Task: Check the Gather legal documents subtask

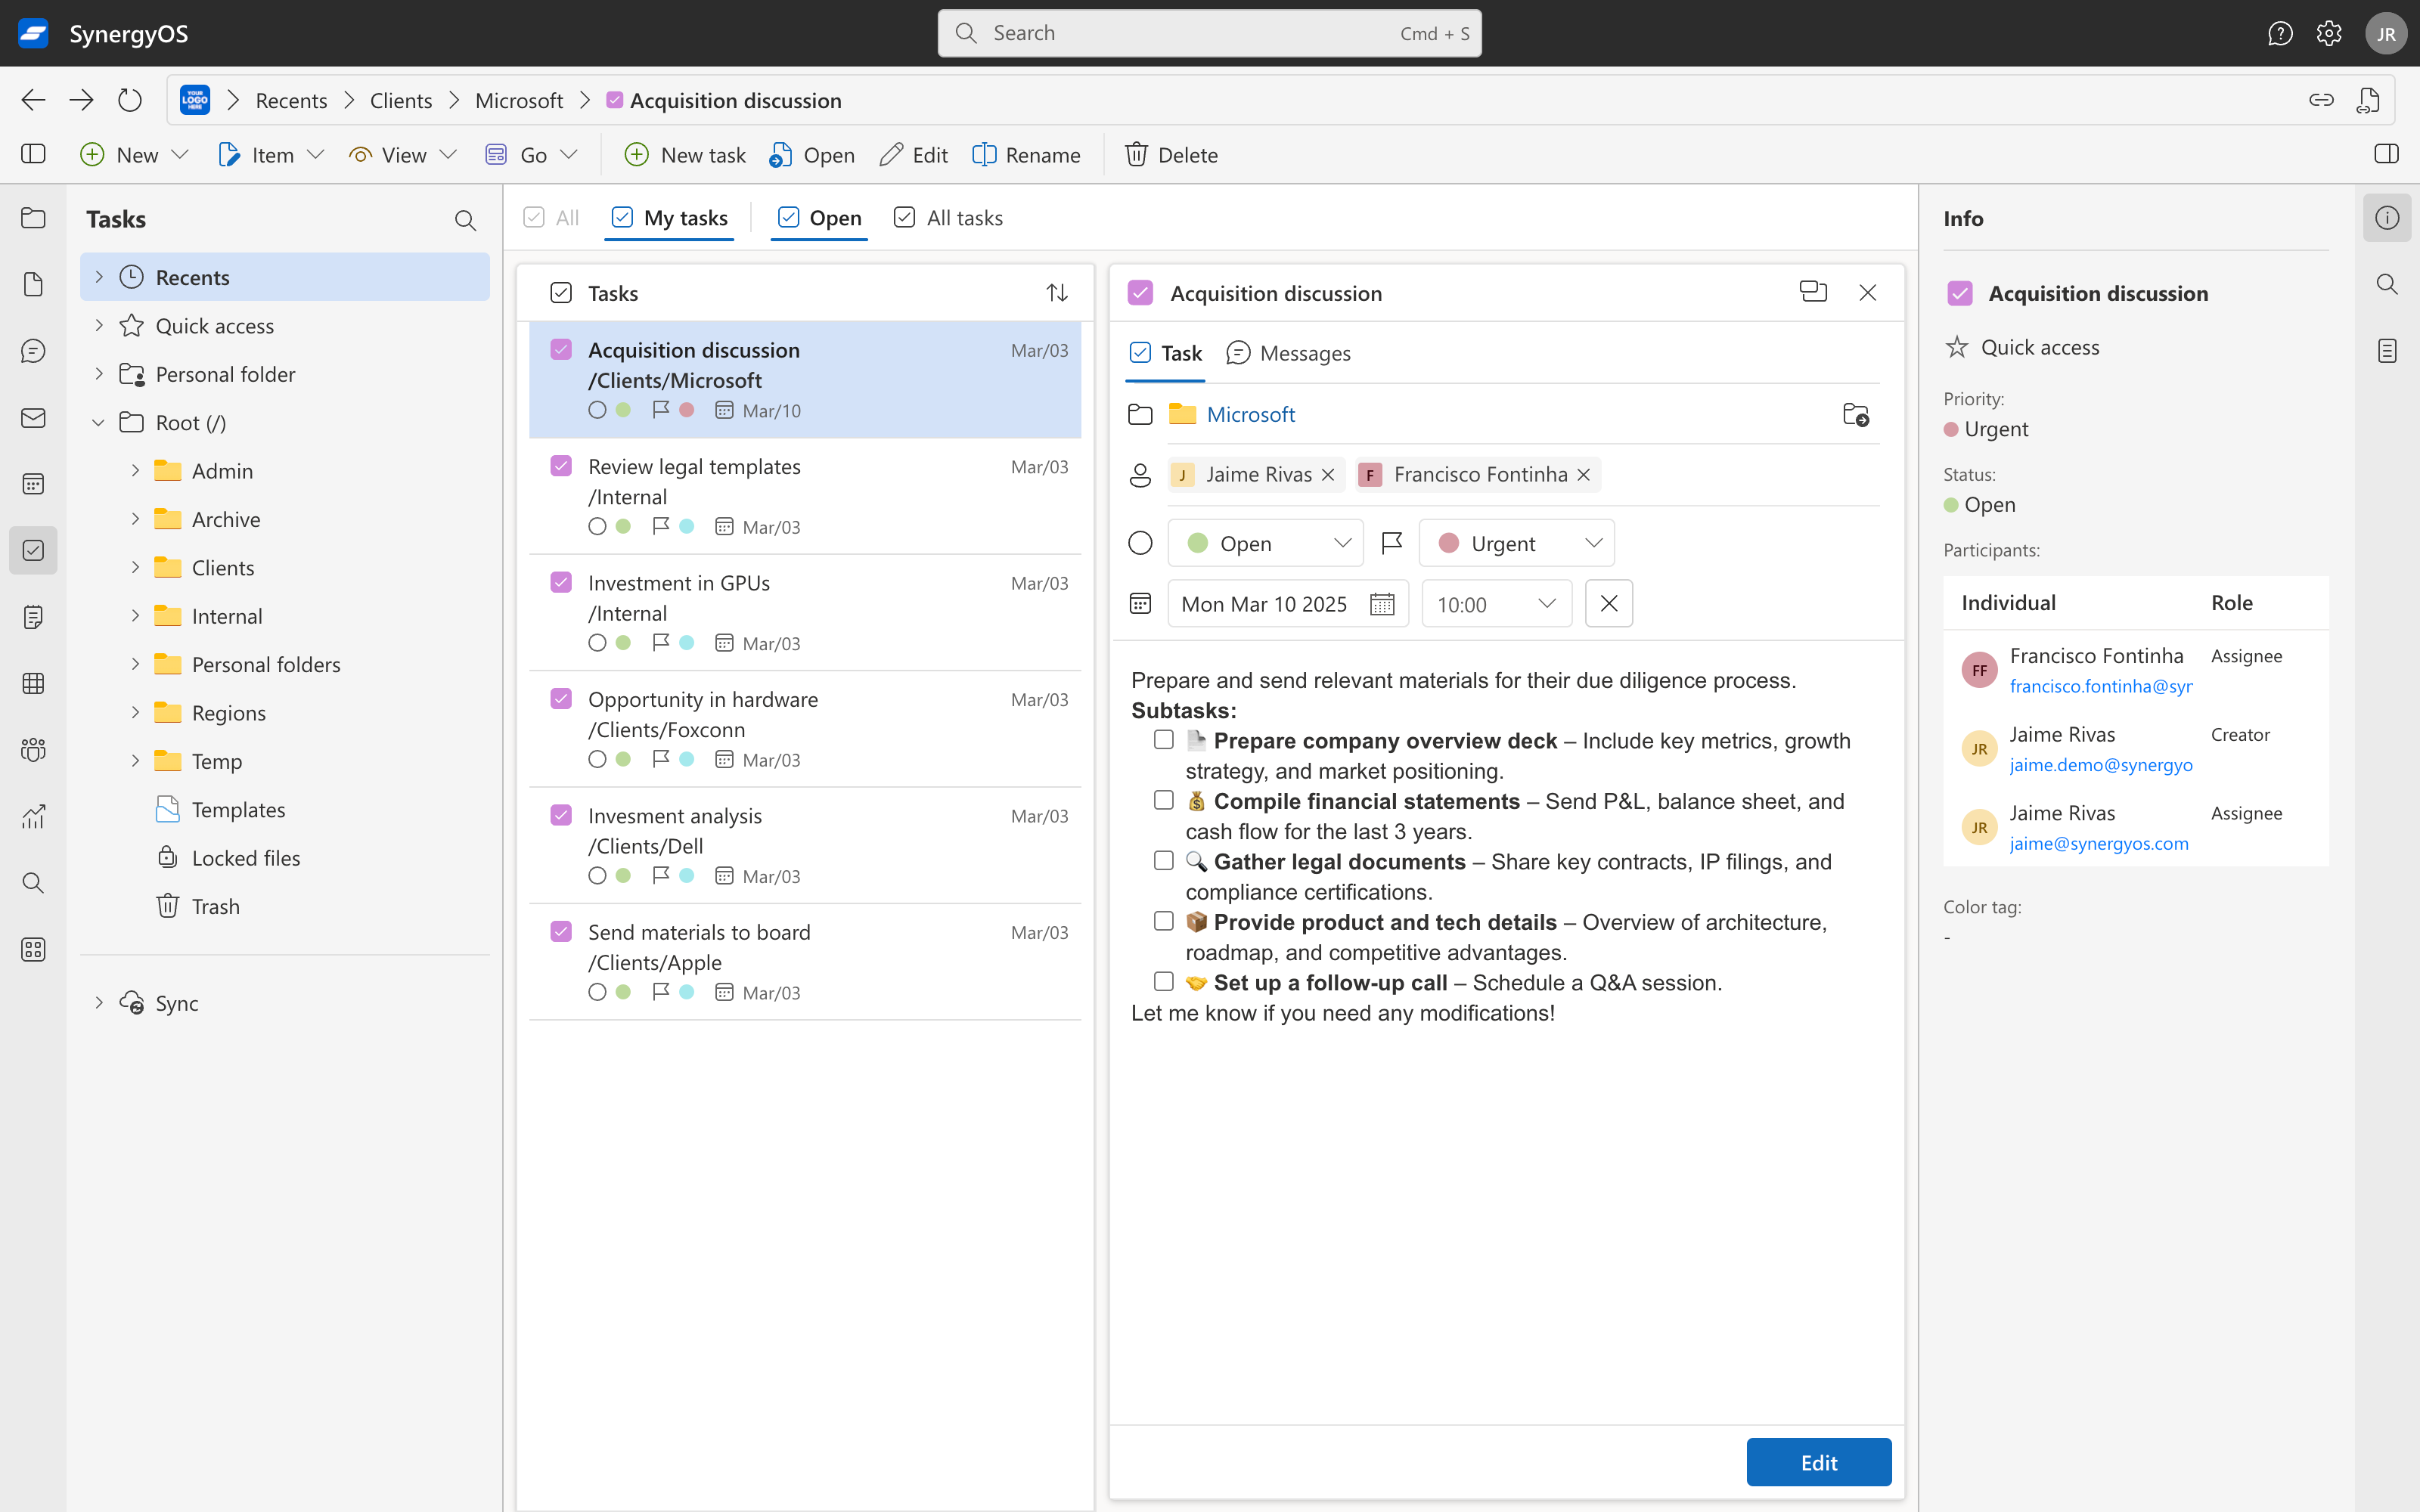Action: (1163, 861)
